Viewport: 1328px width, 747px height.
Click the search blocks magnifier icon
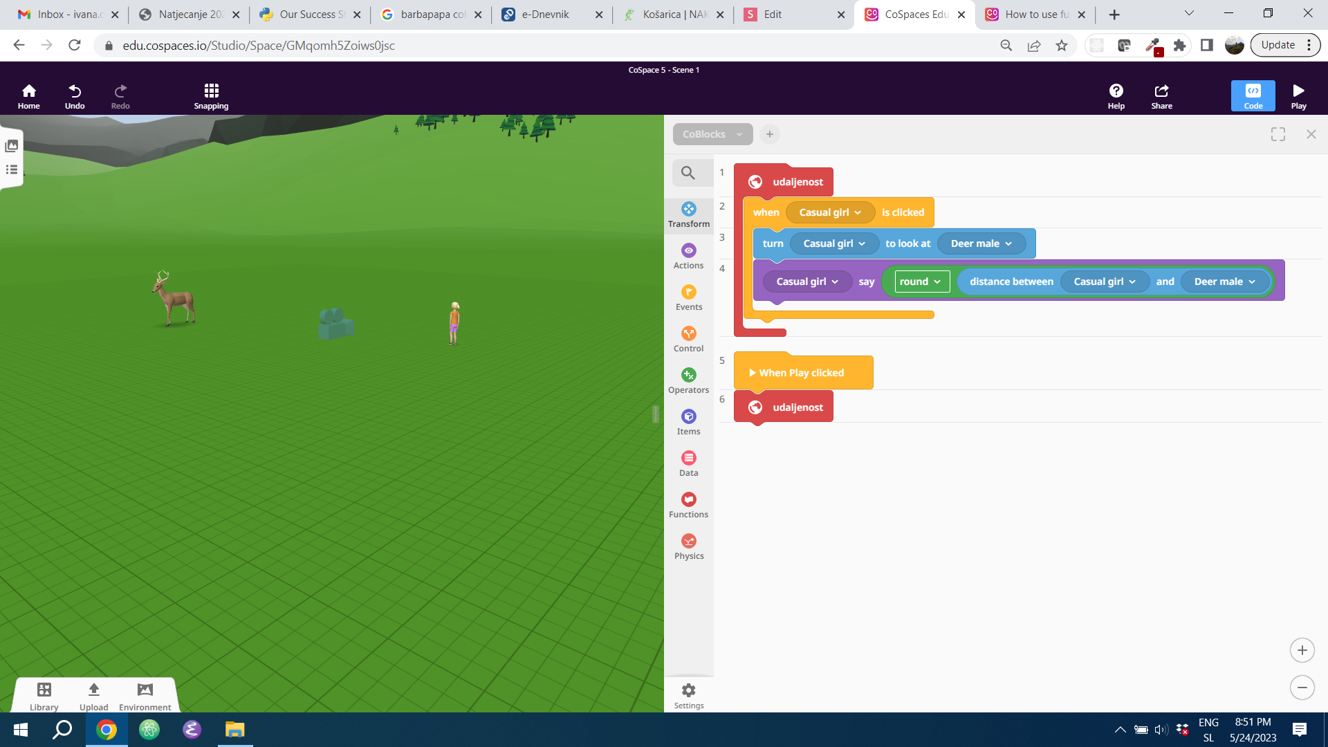coord(688,173)
